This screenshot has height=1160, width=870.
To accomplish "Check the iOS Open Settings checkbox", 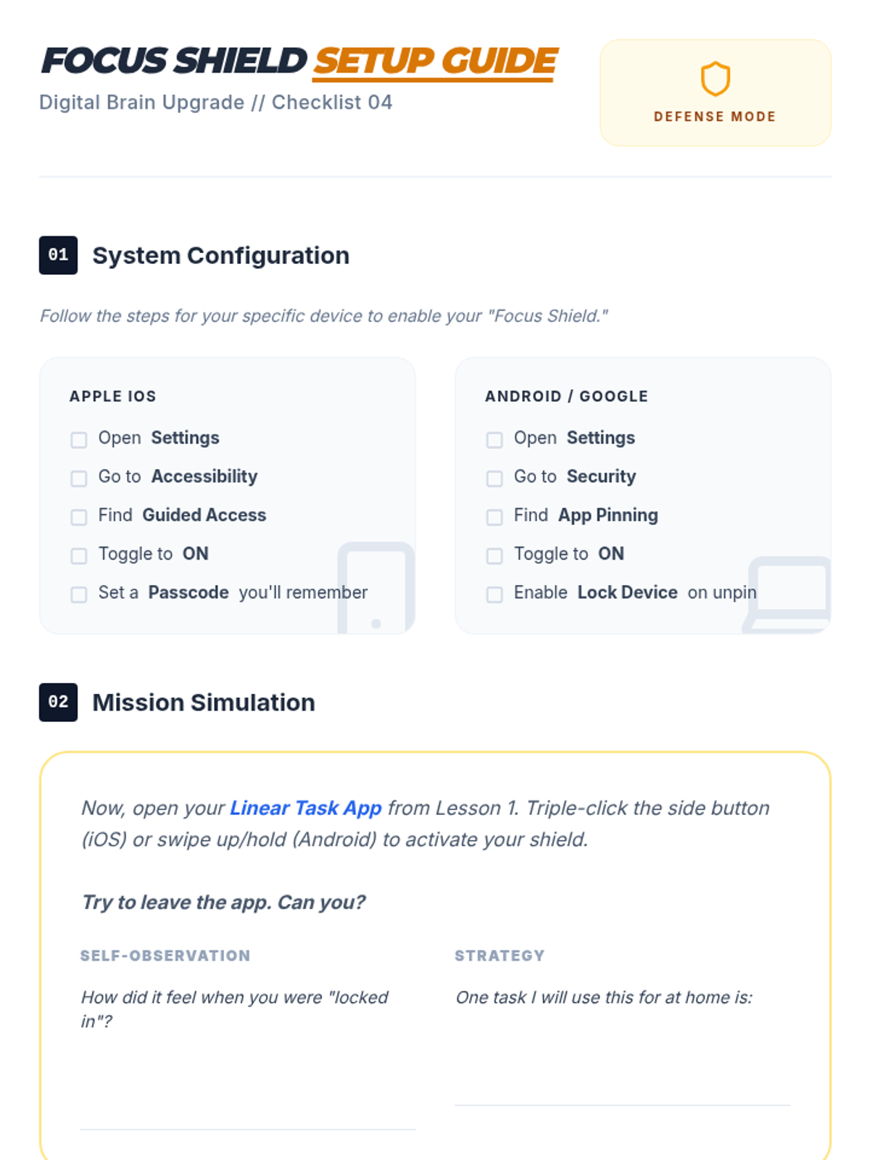I will point(79,440).
